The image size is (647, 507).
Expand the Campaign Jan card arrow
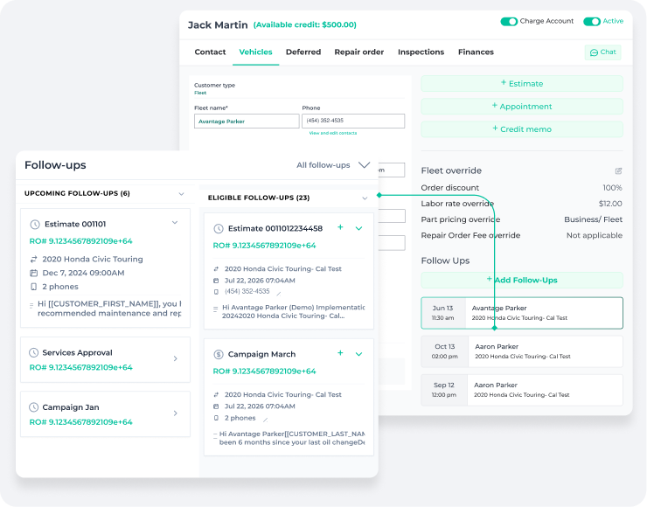(176, 413)
